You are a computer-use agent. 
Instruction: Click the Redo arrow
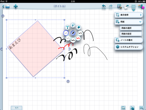point(111,7)
